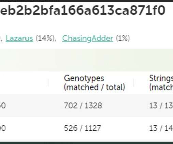Sort by the Genotypes column header
Screen dimensions: 173x144
95,83
